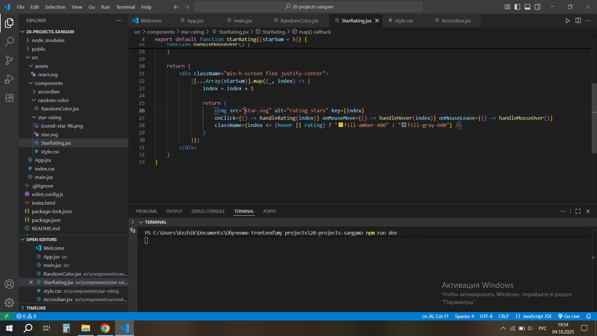This screenshot has height=336, width=597.
Task: Open Run and Debug view
Action: click(9, 79)
